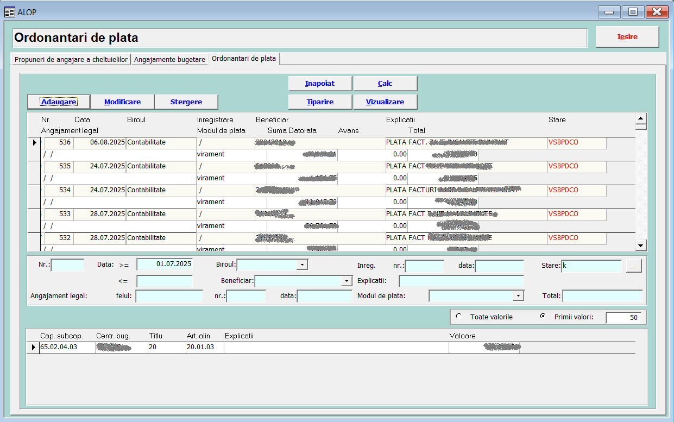Click the Modificare button

122,102
